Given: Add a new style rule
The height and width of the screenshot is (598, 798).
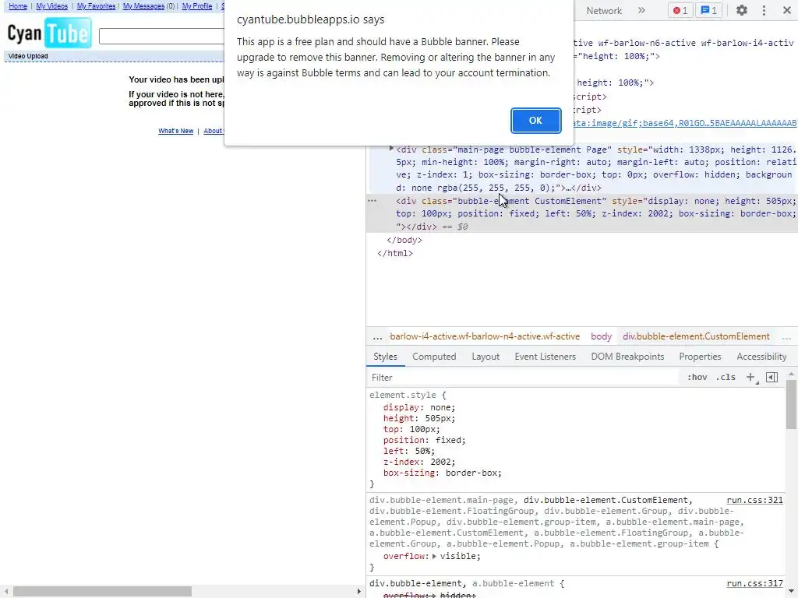Looking at the screenshot, I should pyautogui.click(x=750, y=377).
